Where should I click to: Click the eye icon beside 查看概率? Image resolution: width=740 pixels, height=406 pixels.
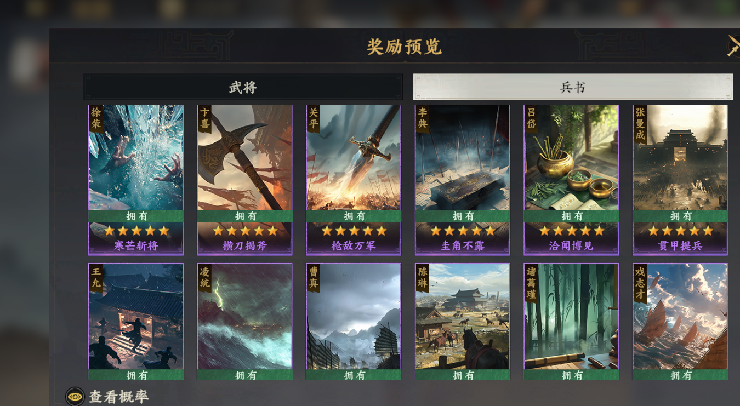tap(75, 397)
